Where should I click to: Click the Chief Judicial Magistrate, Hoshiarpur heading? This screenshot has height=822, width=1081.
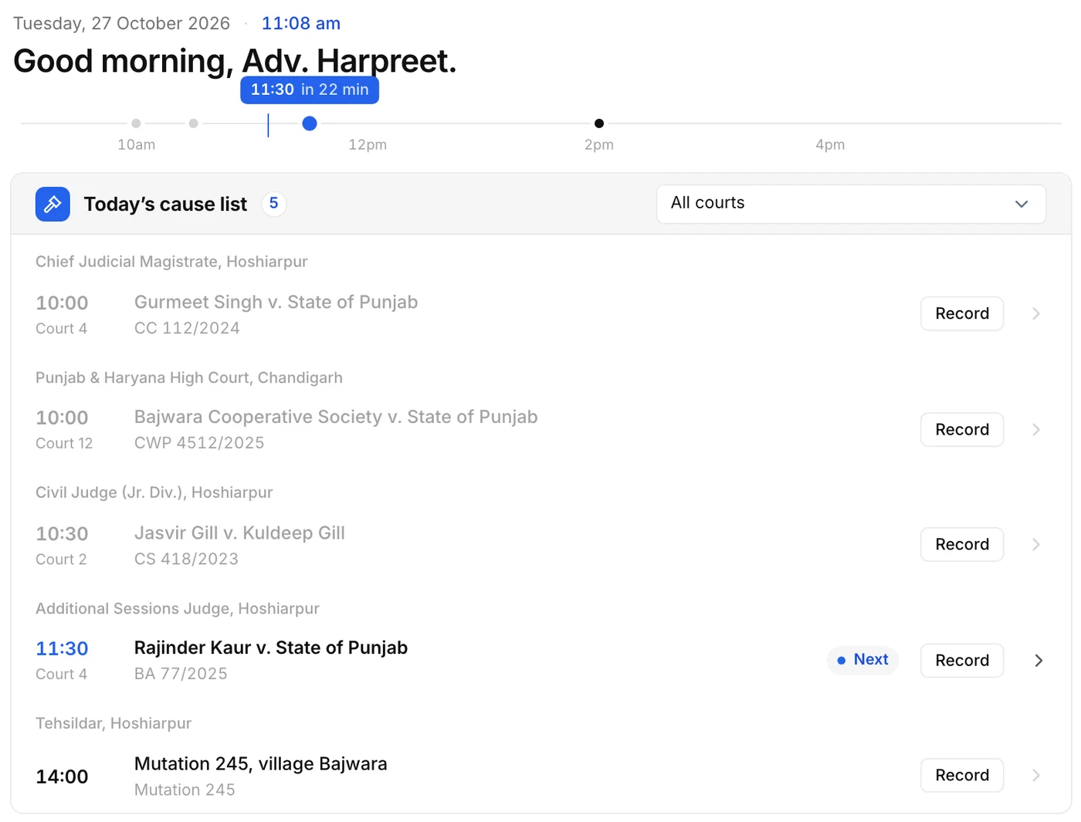coord(171,262)
